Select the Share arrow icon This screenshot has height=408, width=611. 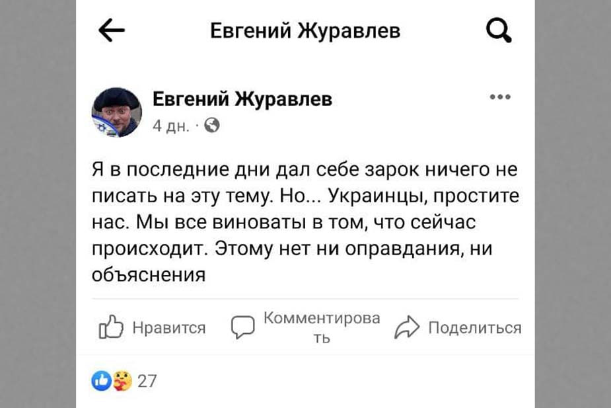[x=408, y=325]
